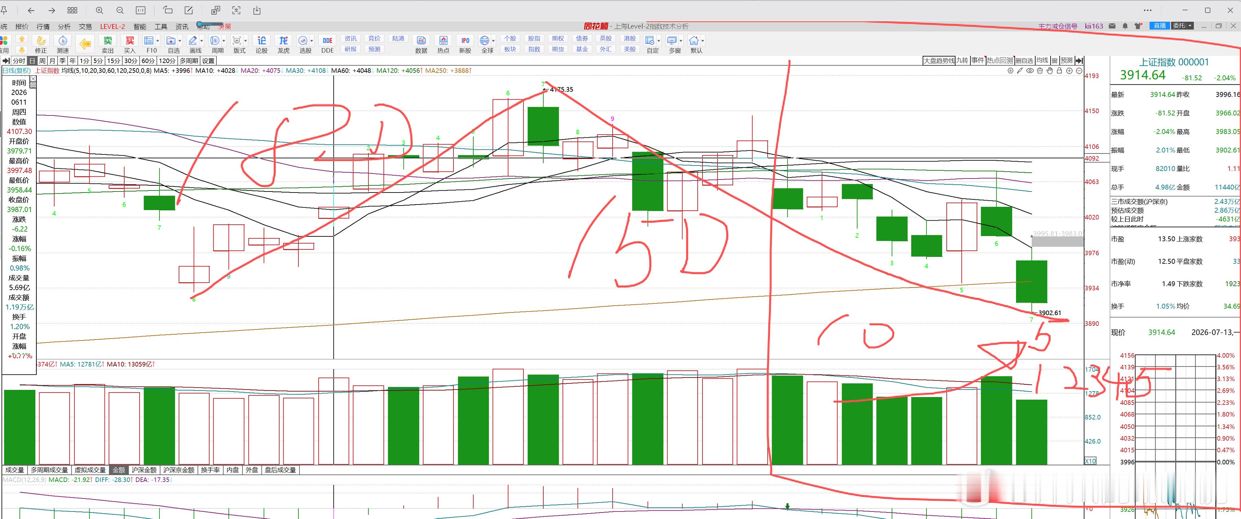Viewport: 1241px width, 519px height.
Task: Expand the 周期 period dropdown arrow
Action: 224,41
